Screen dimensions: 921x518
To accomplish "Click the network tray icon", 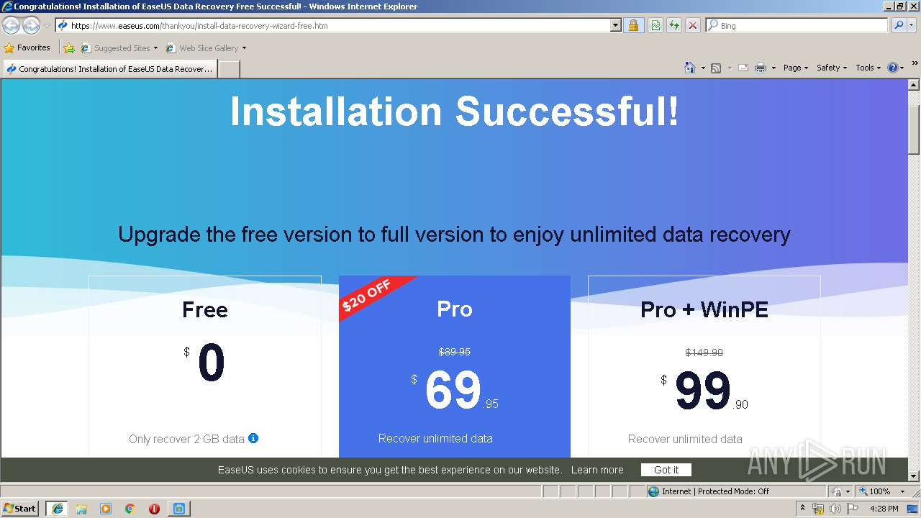I will (x=818, y=509).
